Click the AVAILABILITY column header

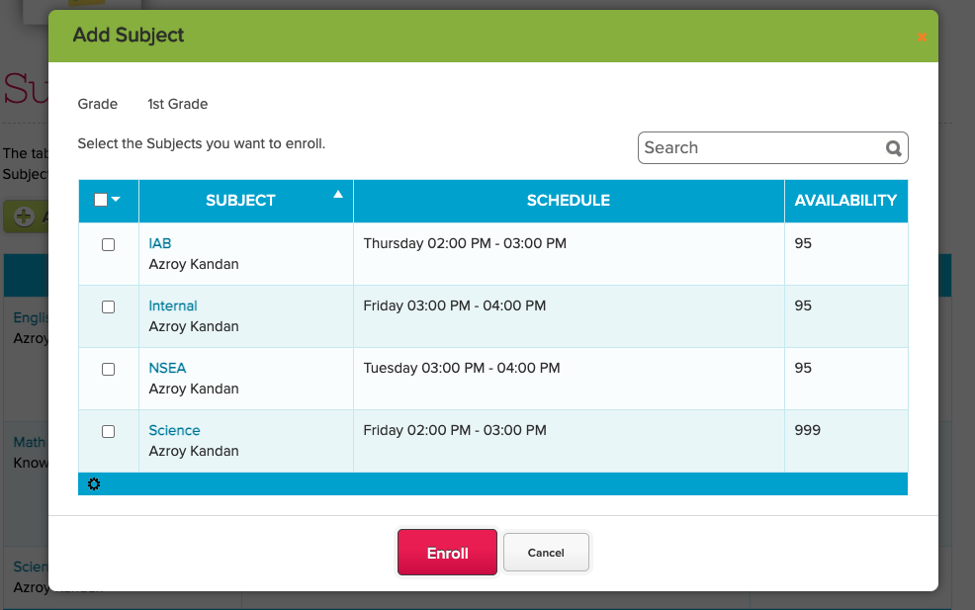coord(845,201)
